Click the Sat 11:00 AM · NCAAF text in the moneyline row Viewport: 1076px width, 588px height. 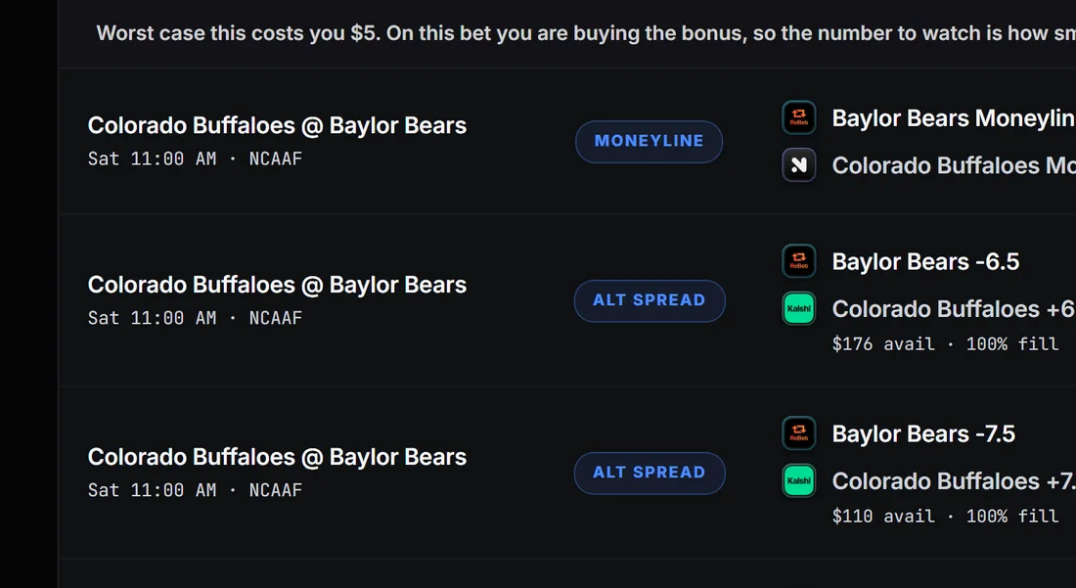(195, 158)
